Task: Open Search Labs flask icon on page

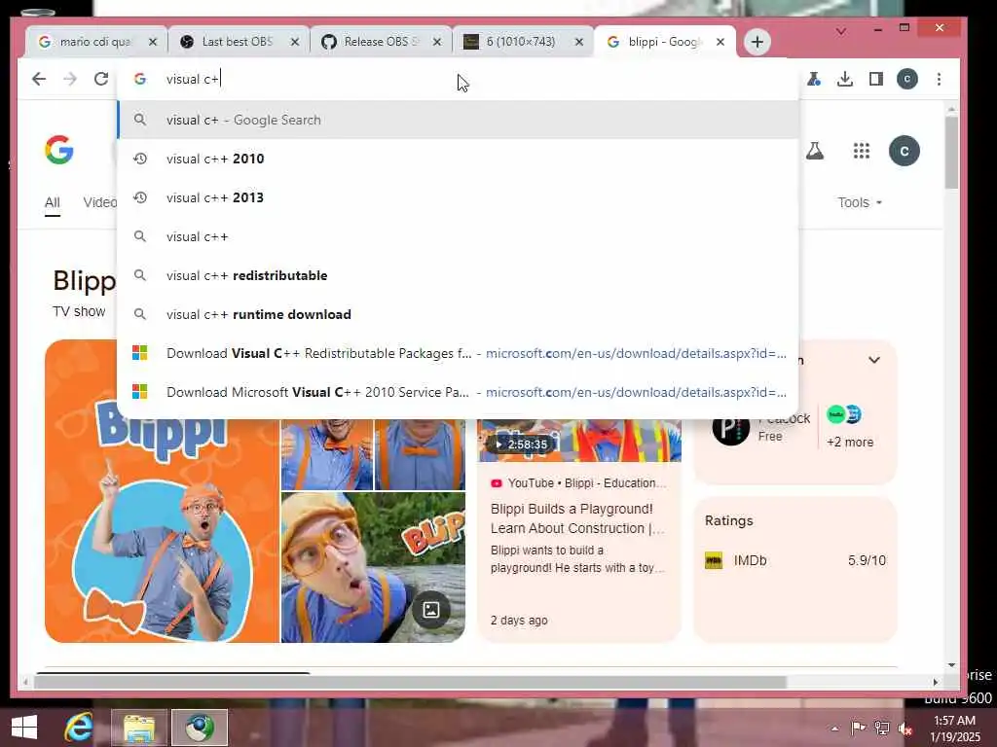Action: coord(815,151)
